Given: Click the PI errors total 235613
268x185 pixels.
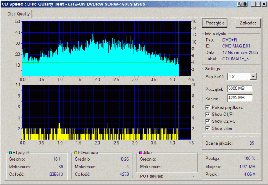Looking at the screenshot, I should click(x=56, y=174).
